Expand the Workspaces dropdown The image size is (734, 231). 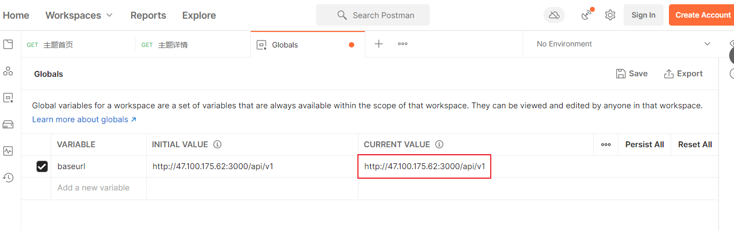tap(79, 15)
